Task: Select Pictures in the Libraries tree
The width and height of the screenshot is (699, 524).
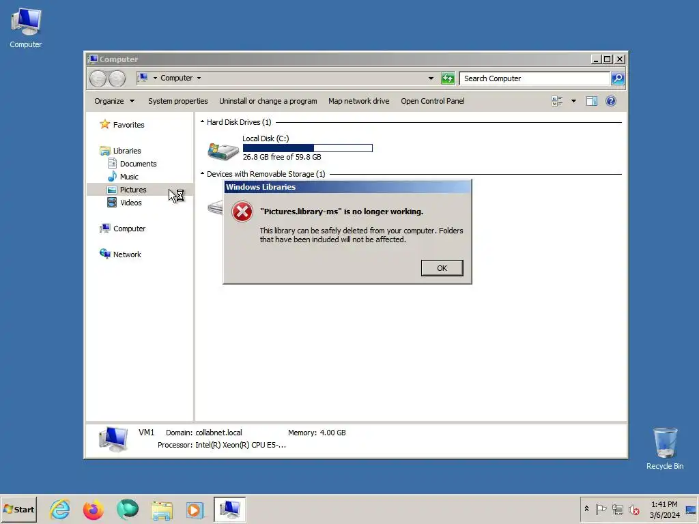Action: click(133, 190)
